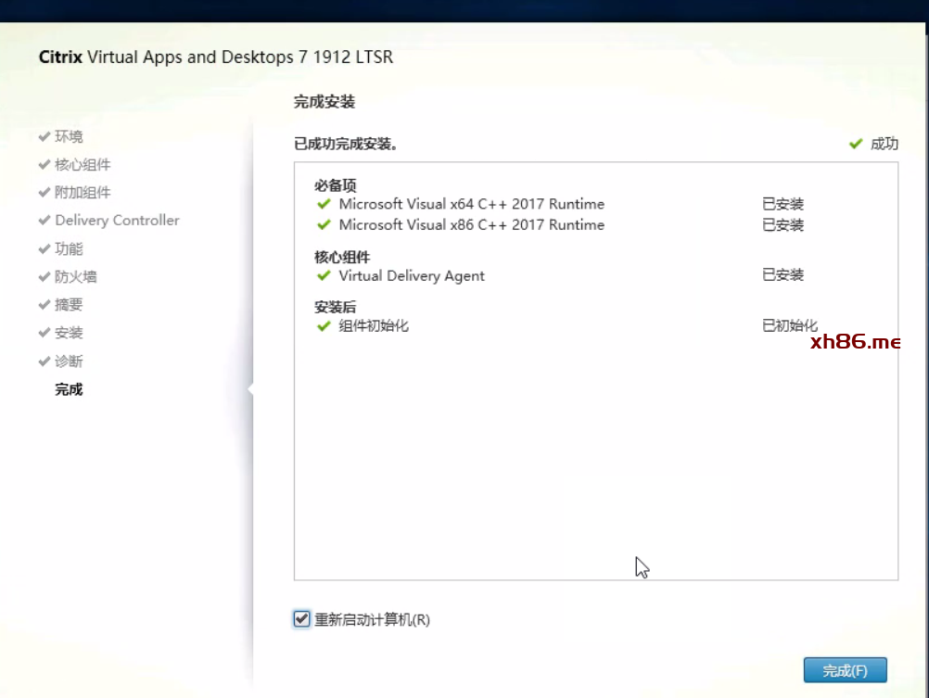The height and width of the screenshot is (698, 929).
Task: Select the 核心组件 step in sidebar
Action: pyautogui.click(x=83, y=165)
